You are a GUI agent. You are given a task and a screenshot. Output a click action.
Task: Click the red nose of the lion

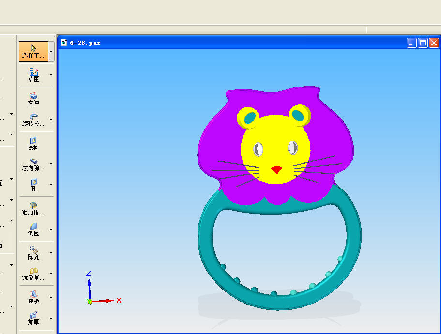click(276, 169)
